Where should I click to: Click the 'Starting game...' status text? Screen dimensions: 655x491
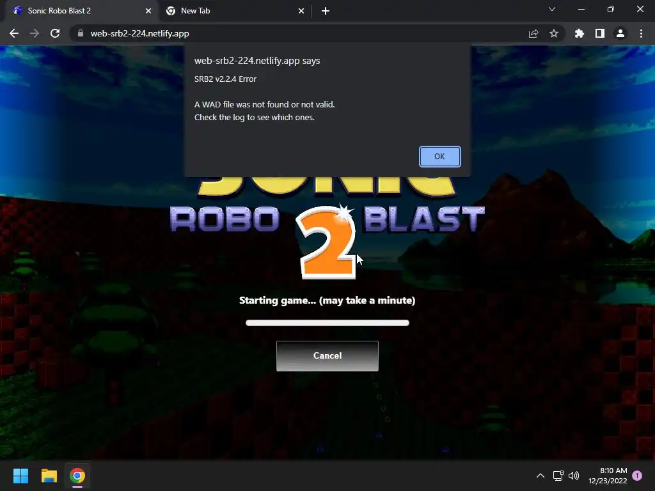pos(327,300)
